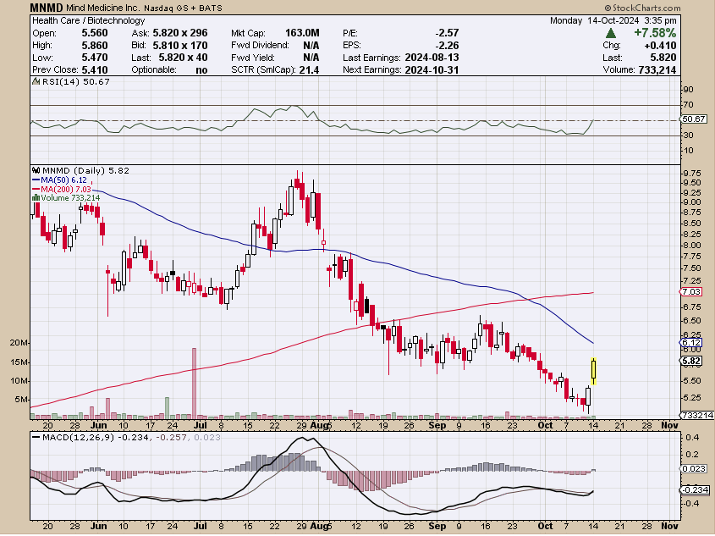The image size is (715, 536).
Task: Click the tall volume spike bar in late June
Action: (x=194, y=384)
